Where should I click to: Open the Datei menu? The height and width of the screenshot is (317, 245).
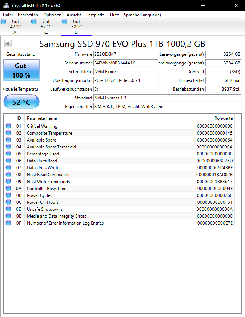[x=8, y=15]
